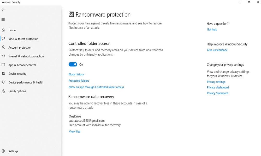
Task: Click the App & browser control window icon
Action: tap(3, 65)
